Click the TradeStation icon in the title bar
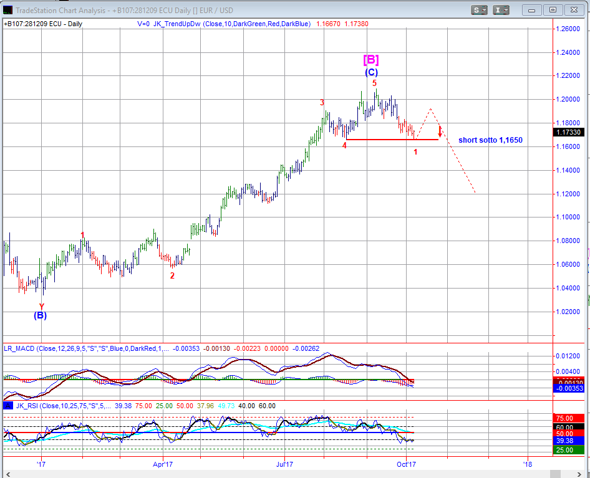The width and height of the screenshot is (590, 478). point(7,10)
